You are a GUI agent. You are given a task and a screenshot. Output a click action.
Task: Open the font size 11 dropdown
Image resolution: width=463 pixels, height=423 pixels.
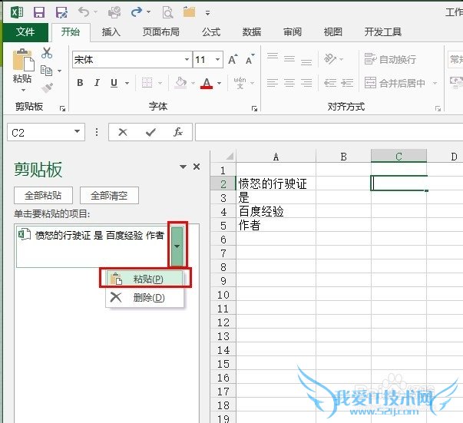[217, 60]
